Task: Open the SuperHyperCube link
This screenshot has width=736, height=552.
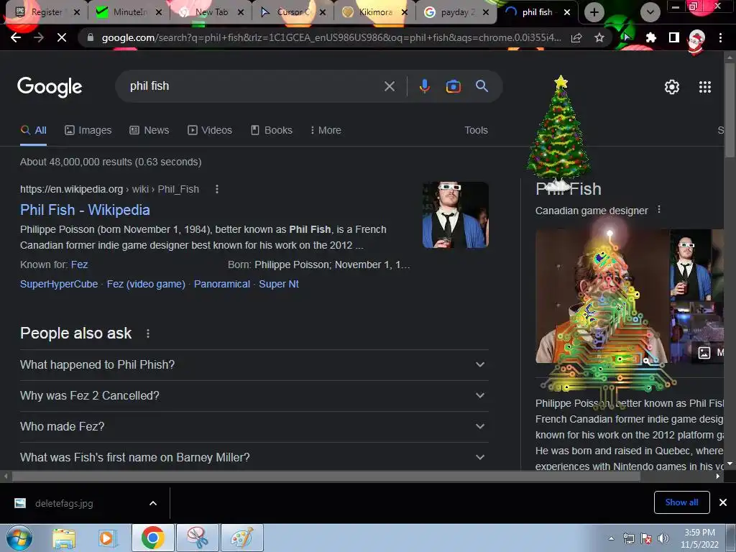Action: 59,284
